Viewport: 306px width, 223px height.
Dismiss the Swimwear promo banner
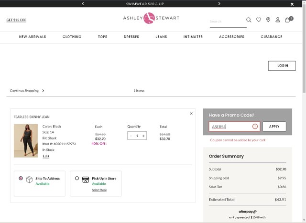[x=292, y=4]
